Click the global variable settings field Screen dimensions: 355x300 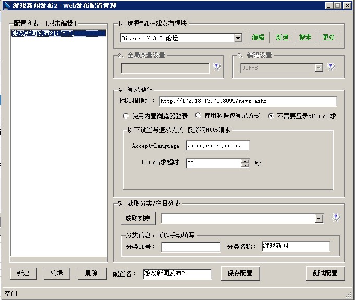tap(165, 68)
